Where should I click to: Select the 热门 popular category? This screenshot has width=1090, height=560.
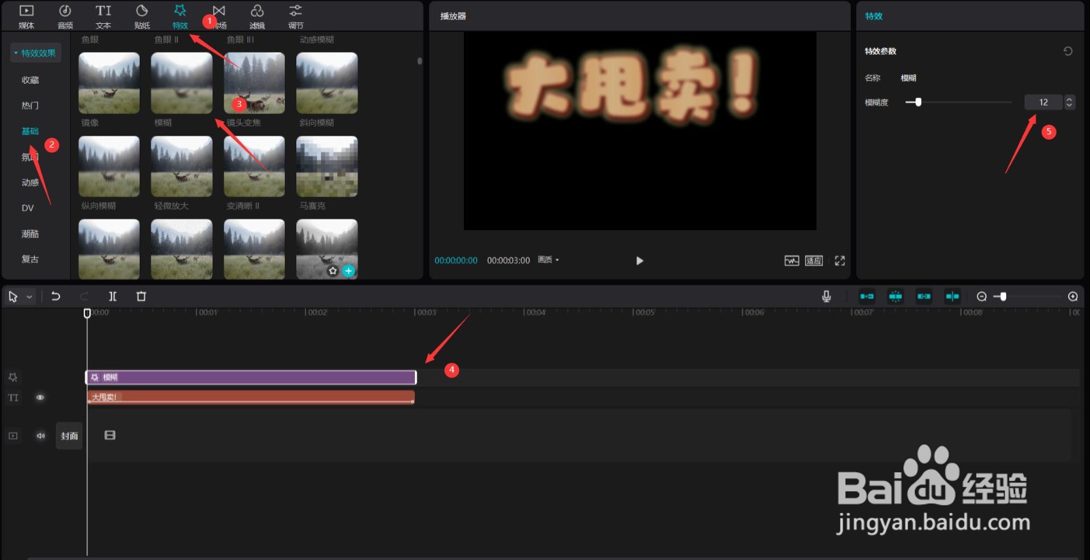point(30,106)
